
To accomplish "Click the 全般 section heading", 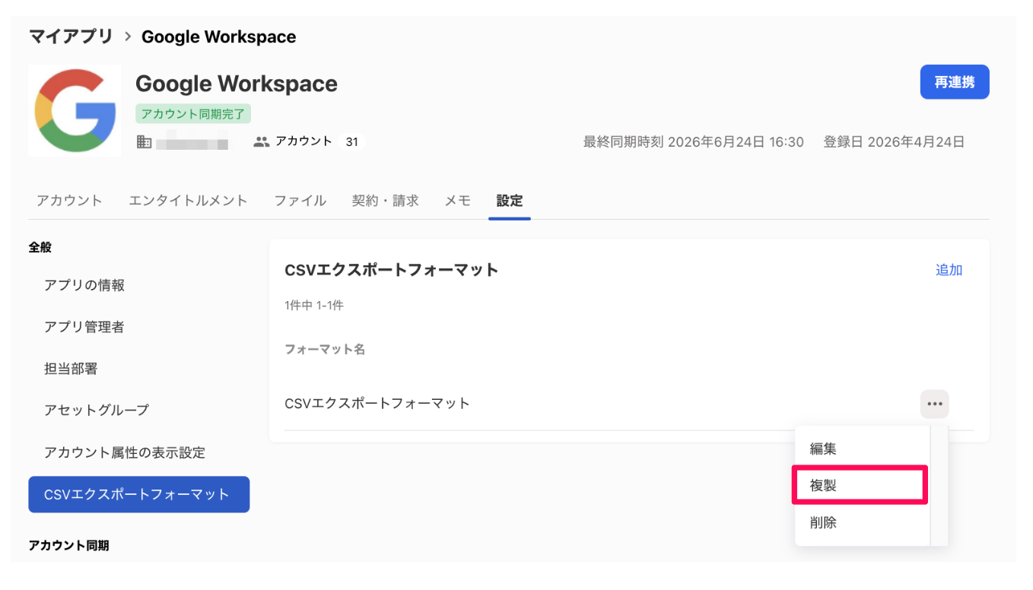I will point(40,247).
